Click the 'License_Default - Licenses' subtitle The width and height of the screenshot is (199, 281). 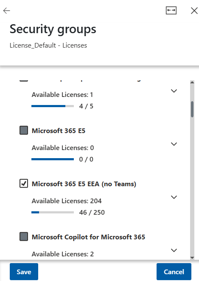(48, 45)
